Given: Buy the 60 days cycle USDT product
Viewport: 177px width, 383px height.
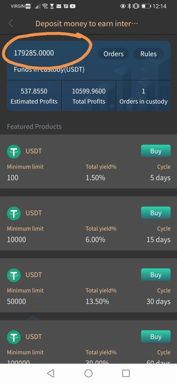Looking at the screenshot, I should [155, 337].
